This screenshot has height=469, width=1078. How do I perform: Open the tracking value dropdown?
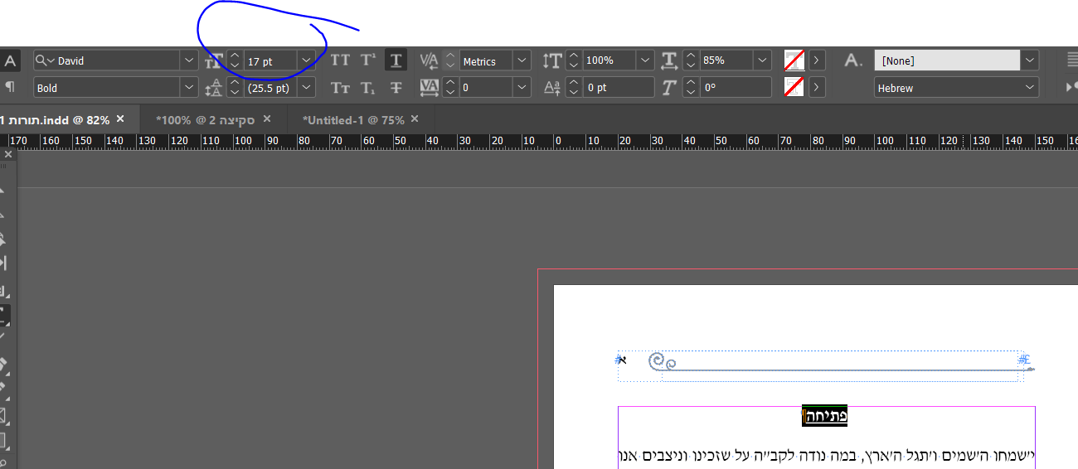[x=522, y=87]
